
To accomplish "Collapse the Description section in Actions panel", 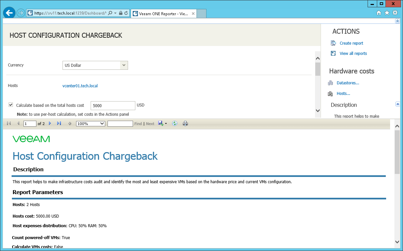I will 398,104.
